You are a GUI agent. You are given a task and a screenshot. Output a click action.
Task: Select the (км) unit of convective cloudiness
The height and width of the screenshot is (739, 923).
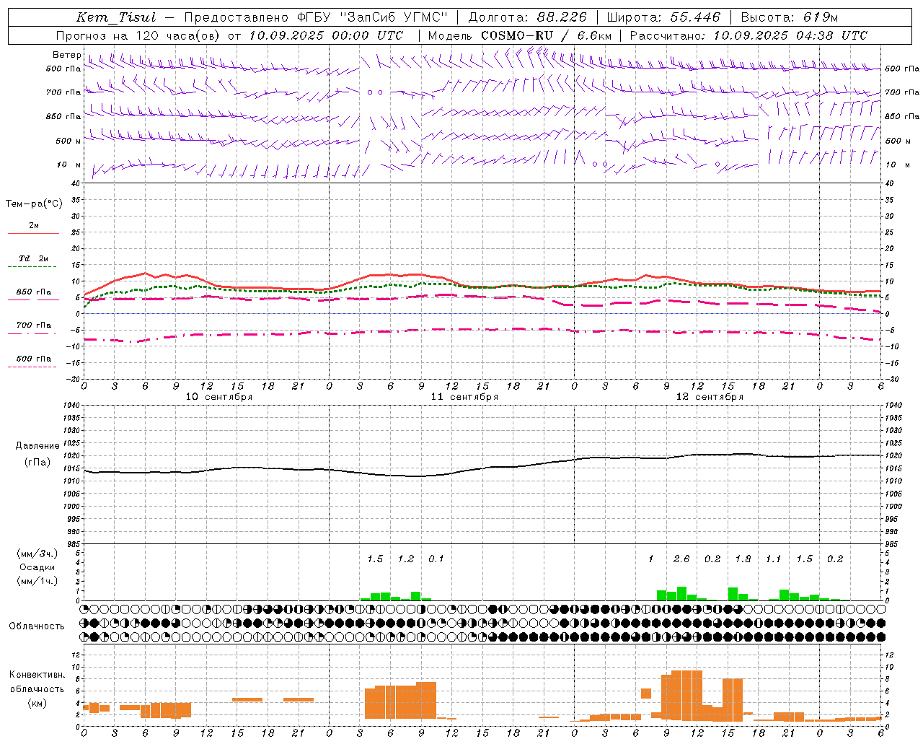point(37,703)
